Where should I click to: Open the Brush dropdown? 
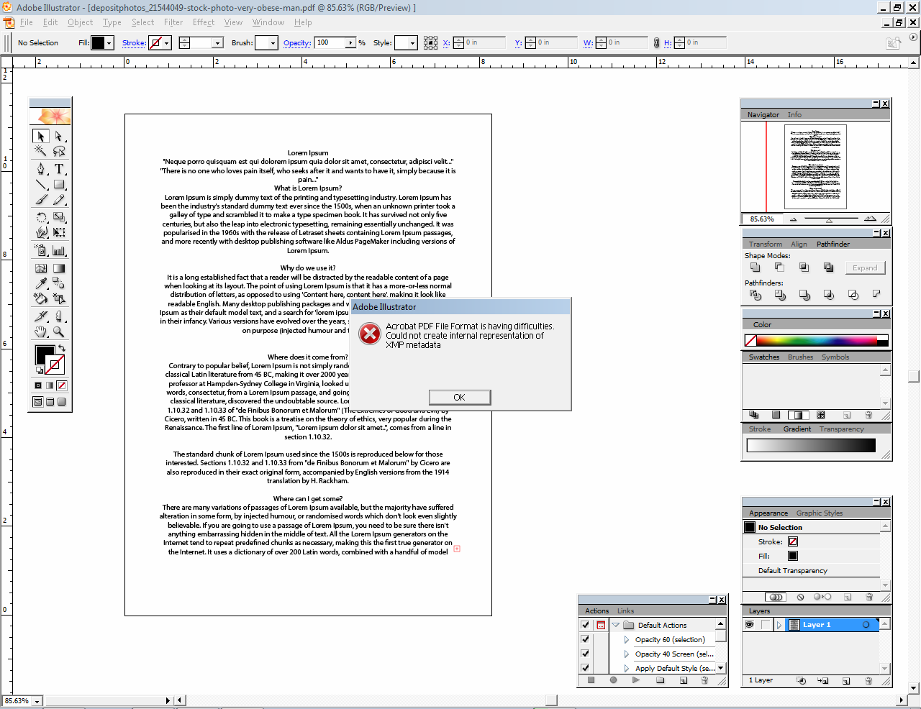click(273, 43)
